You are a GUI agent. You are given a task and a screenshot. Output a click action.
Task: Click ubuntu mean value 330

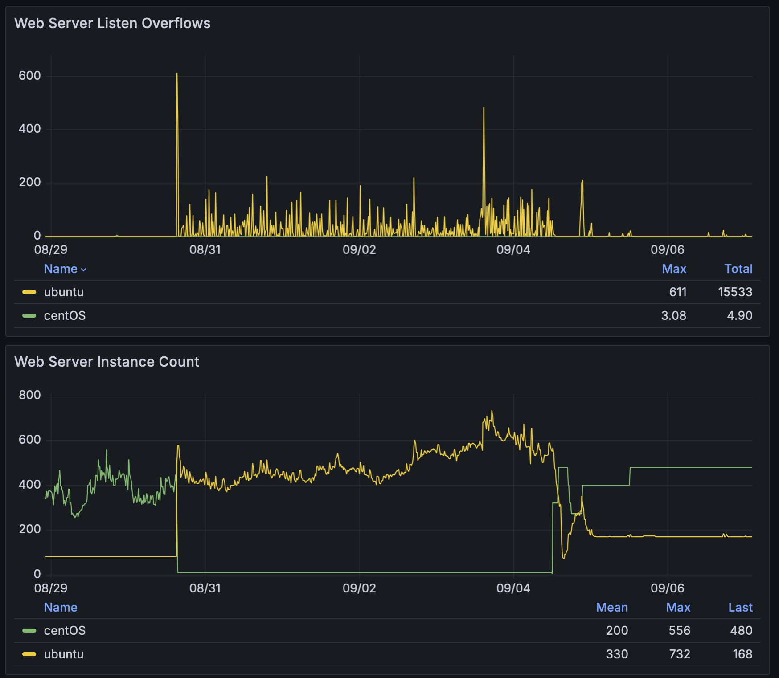(x=617, y=654)
